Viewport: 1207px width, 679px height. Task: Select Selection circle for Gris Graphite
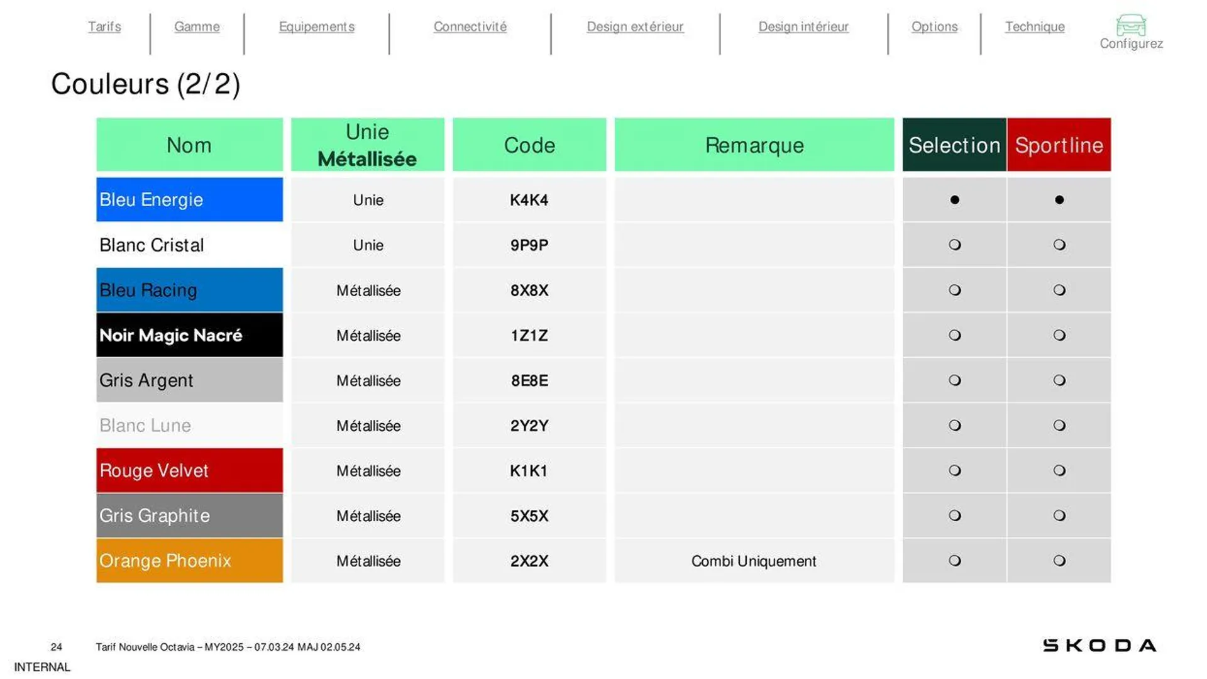pos(954,516)
